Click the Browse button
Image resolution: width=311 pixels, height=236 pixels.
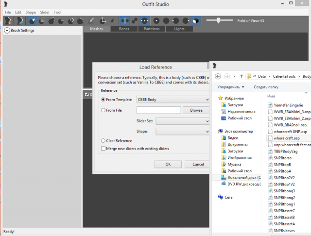196,110
